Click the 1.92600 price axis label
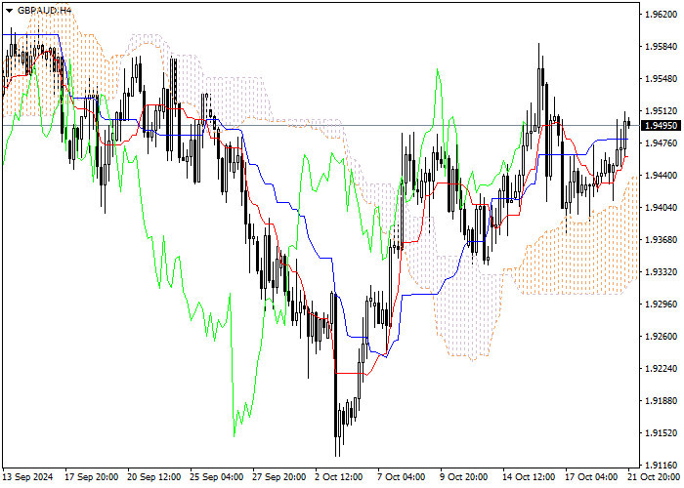The height and width of the screenshot is (488, 684). click(x=662, y=337)
